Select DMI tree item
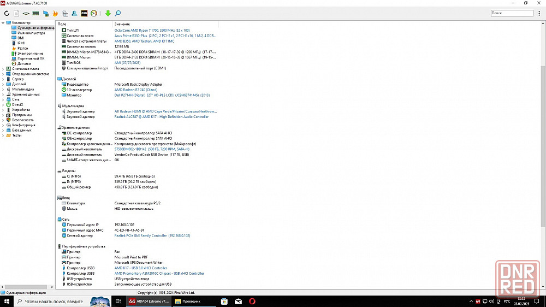 (21, 38)
